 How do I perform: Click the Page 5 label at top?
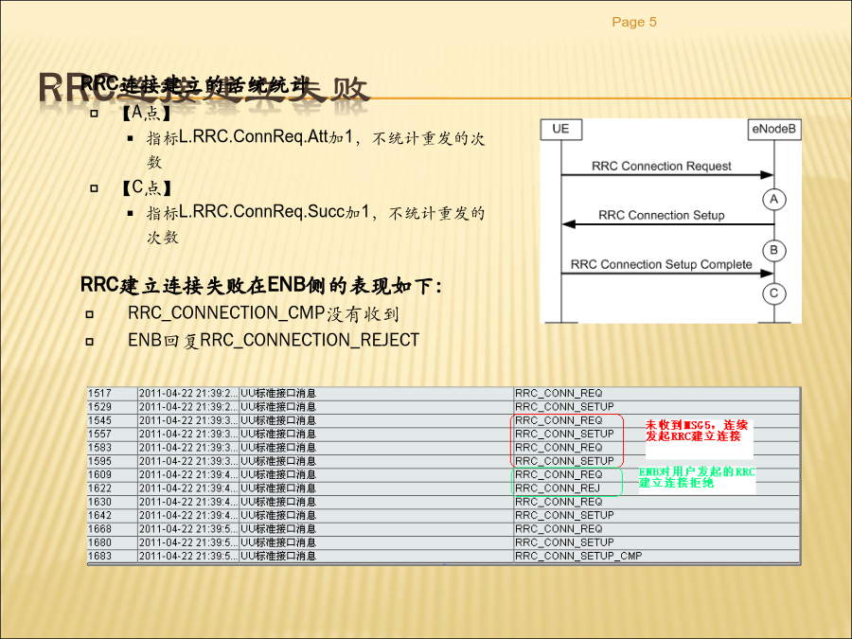click(633, 22)
